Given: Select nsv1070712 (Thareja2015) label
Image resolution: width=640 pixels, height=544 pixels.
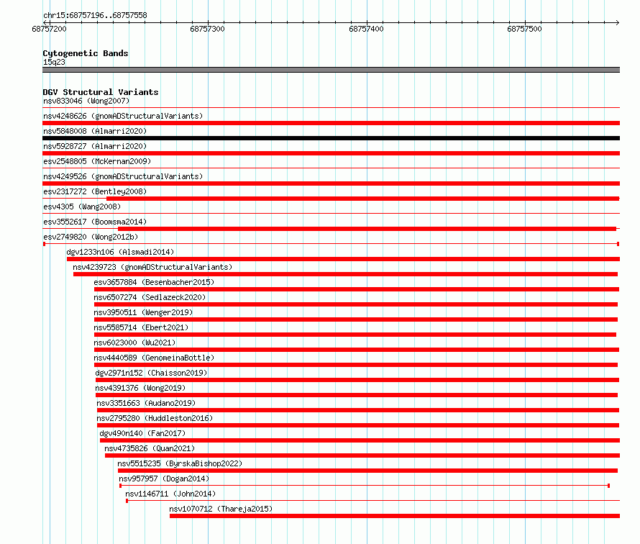Looking at the screenshot, I should (221, 509).
